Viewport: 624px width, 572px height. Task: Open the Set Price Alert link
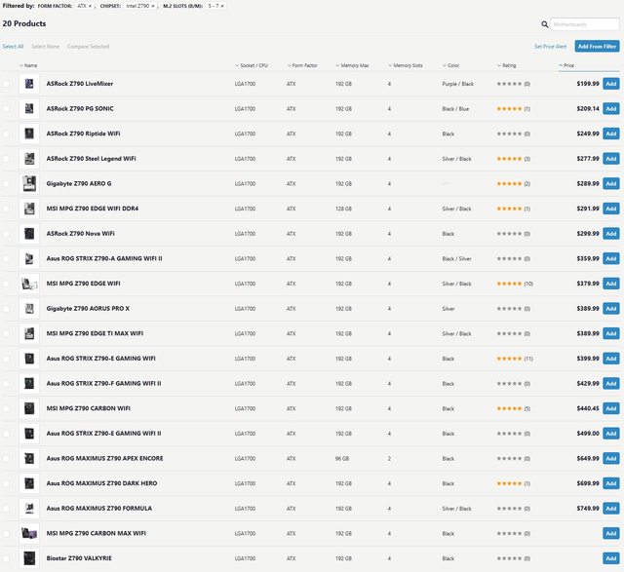pyautogui.click(x=550, y=46)
